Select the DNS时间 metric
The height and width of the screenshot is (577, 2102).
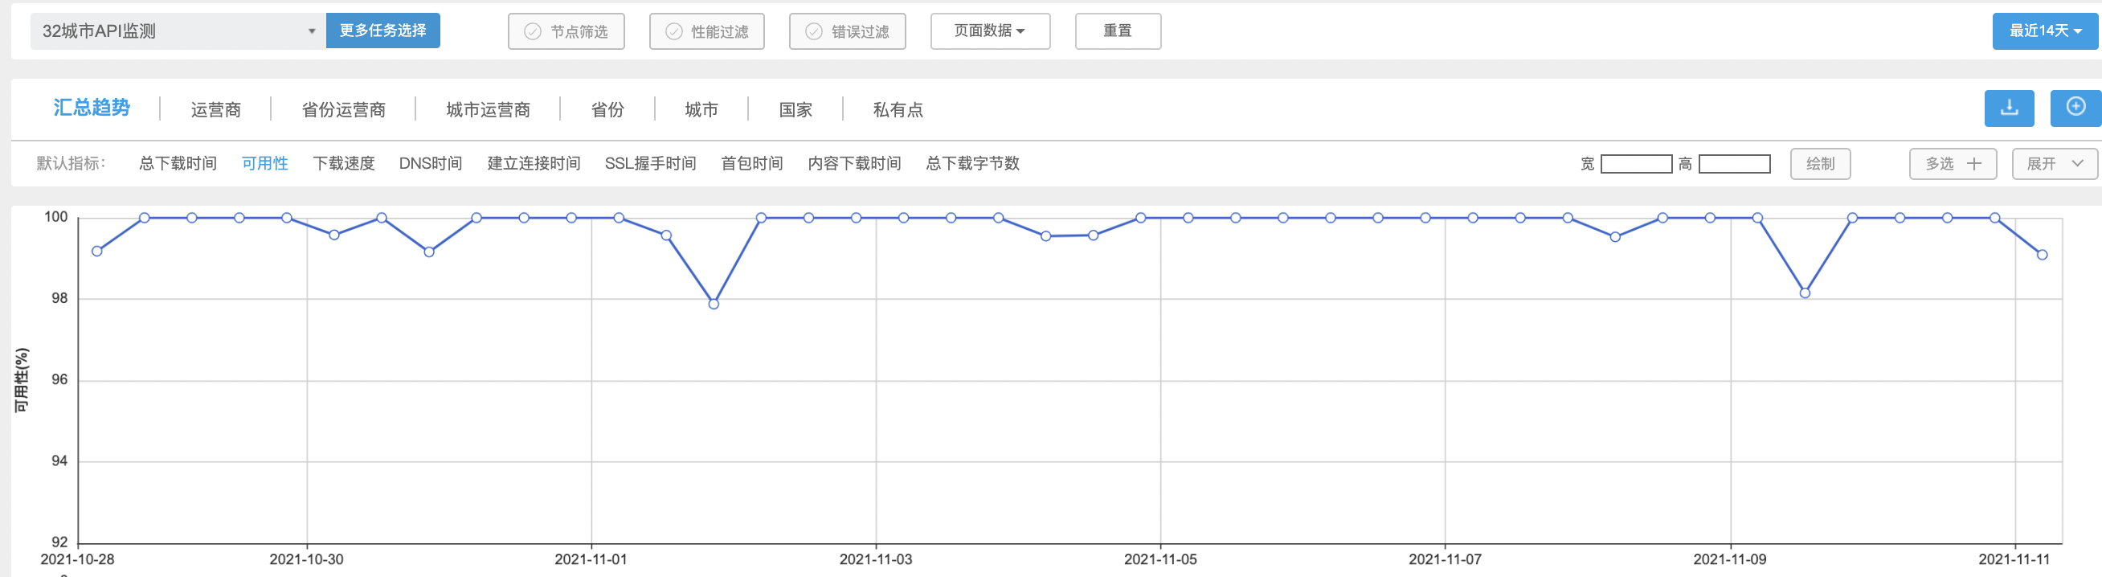point(430,164)
